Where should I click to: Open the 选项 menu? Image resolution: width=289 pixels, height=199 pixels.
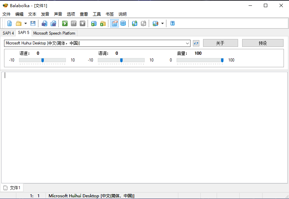tap(71, 14)
